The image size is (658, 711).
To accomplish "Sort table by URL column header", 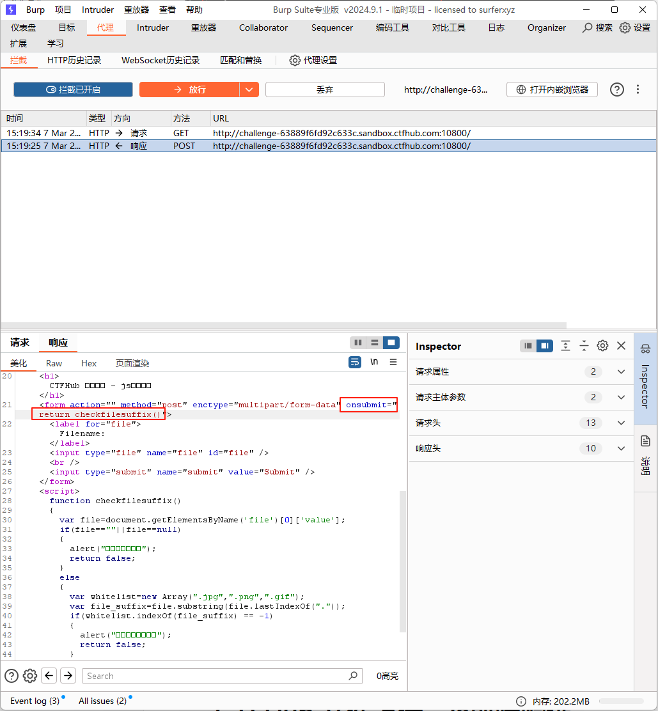I will click(x=433, y=118).
